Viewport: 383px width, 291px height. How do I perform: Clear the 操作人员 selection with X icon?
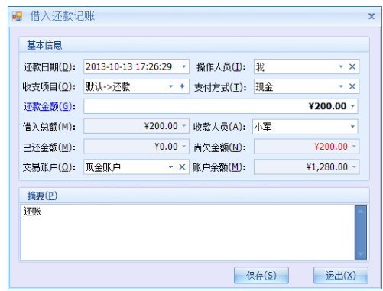pos(352,66)
